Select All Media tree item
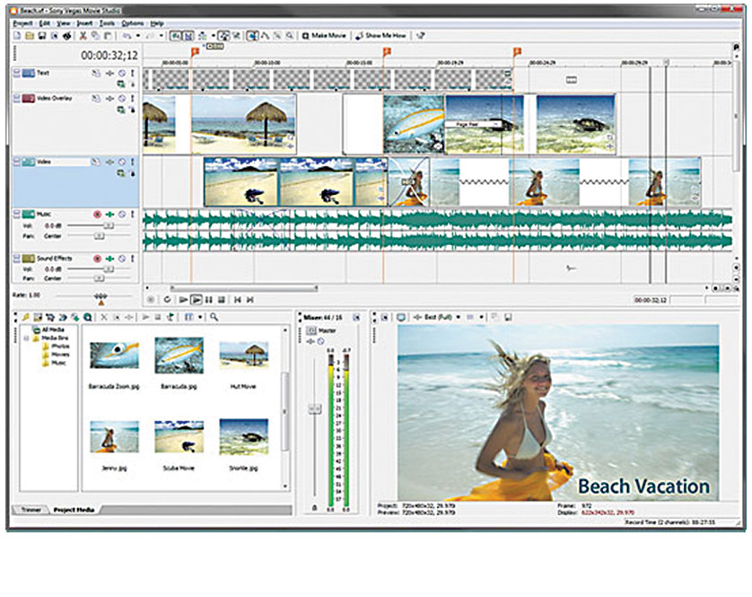Viewport: 752px width, 597px height. pyautogui.click(x=48, y=329)
